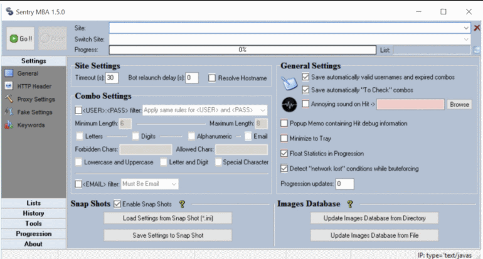
Task: Enable Annoying sound on Hit checkbox
Action: click(x=305, y=103)
